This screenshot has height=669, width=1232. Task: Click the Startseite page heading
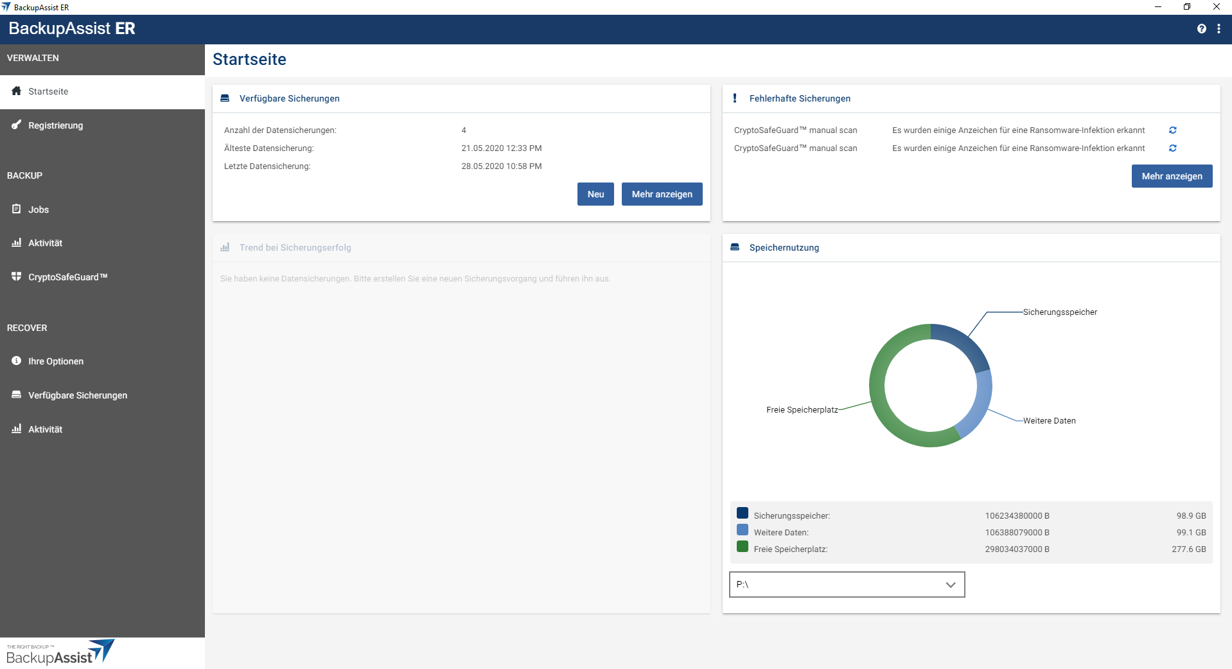(249, 59)
